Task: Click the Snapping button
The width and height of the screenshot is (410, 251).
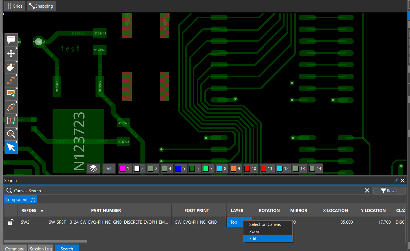Action: point(41,6)
